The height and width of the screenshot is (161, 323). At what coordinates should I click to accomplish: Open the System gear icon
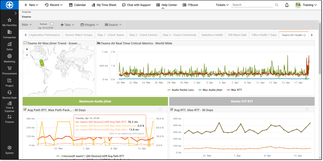pos(9,148)
